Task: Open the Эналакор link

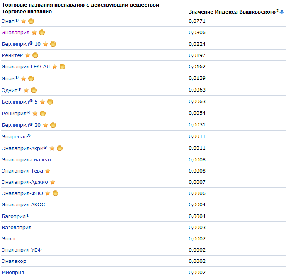Action: (14, 261)
